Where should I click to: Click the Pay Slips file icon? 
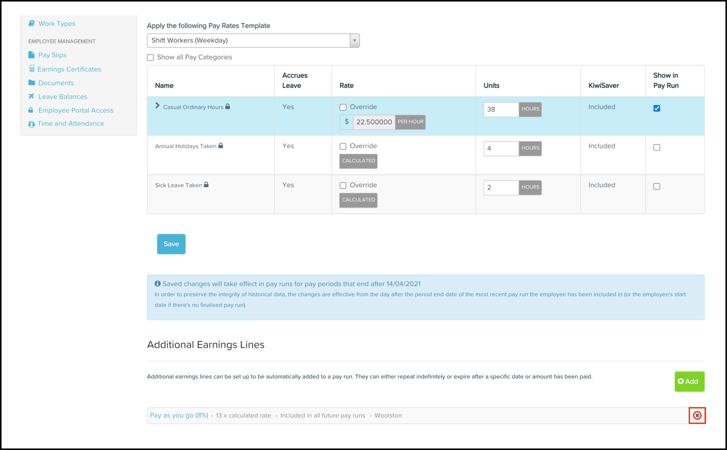click(x=31, y=55)
